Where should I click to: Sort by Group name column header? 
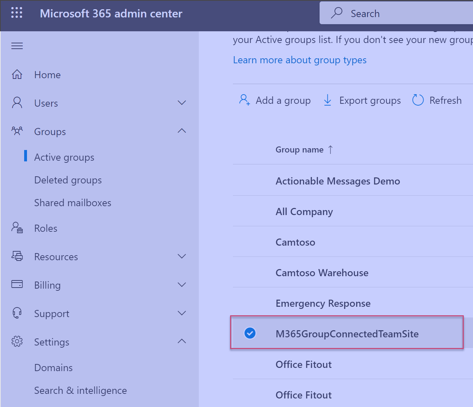tap(300, 150)
